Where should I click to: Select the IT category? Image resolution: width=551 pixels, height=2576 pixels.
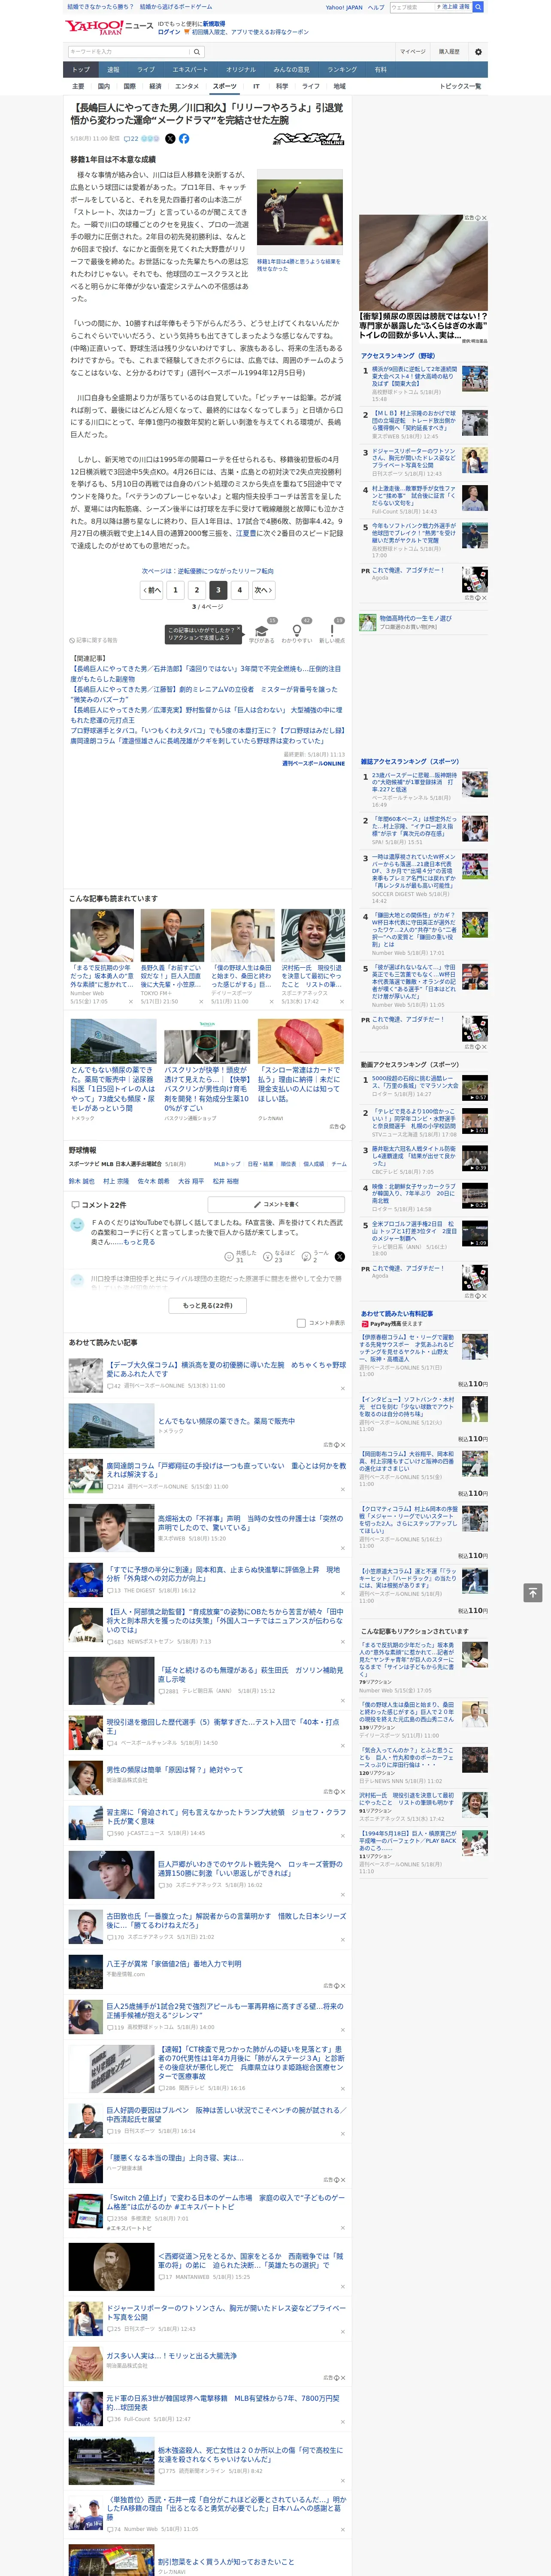click(x=256, y=86)
